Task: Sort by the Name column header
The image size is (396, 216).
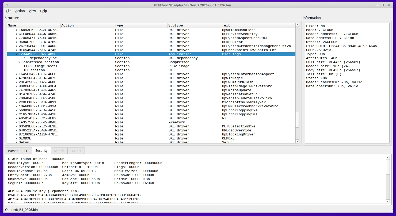Action: click(x=34, y=25)
